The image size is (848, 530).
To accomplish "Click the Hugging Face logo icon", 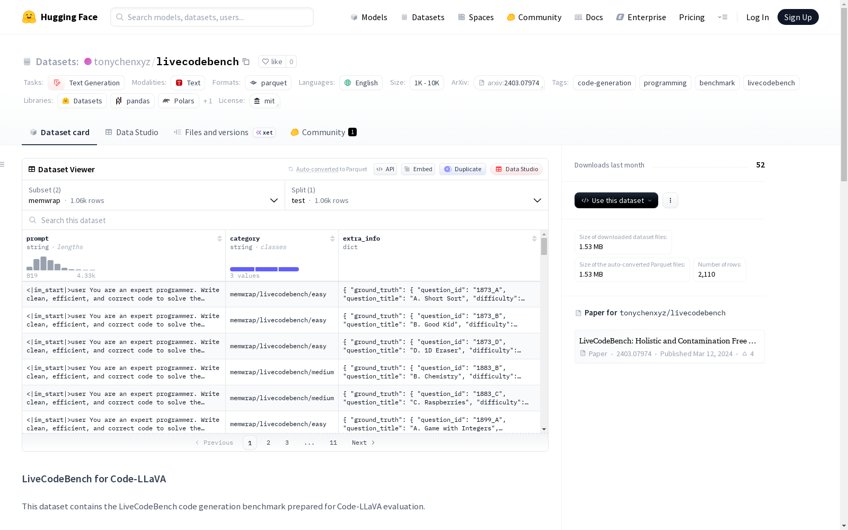I will pyautogui.click(x=29, y=17).
